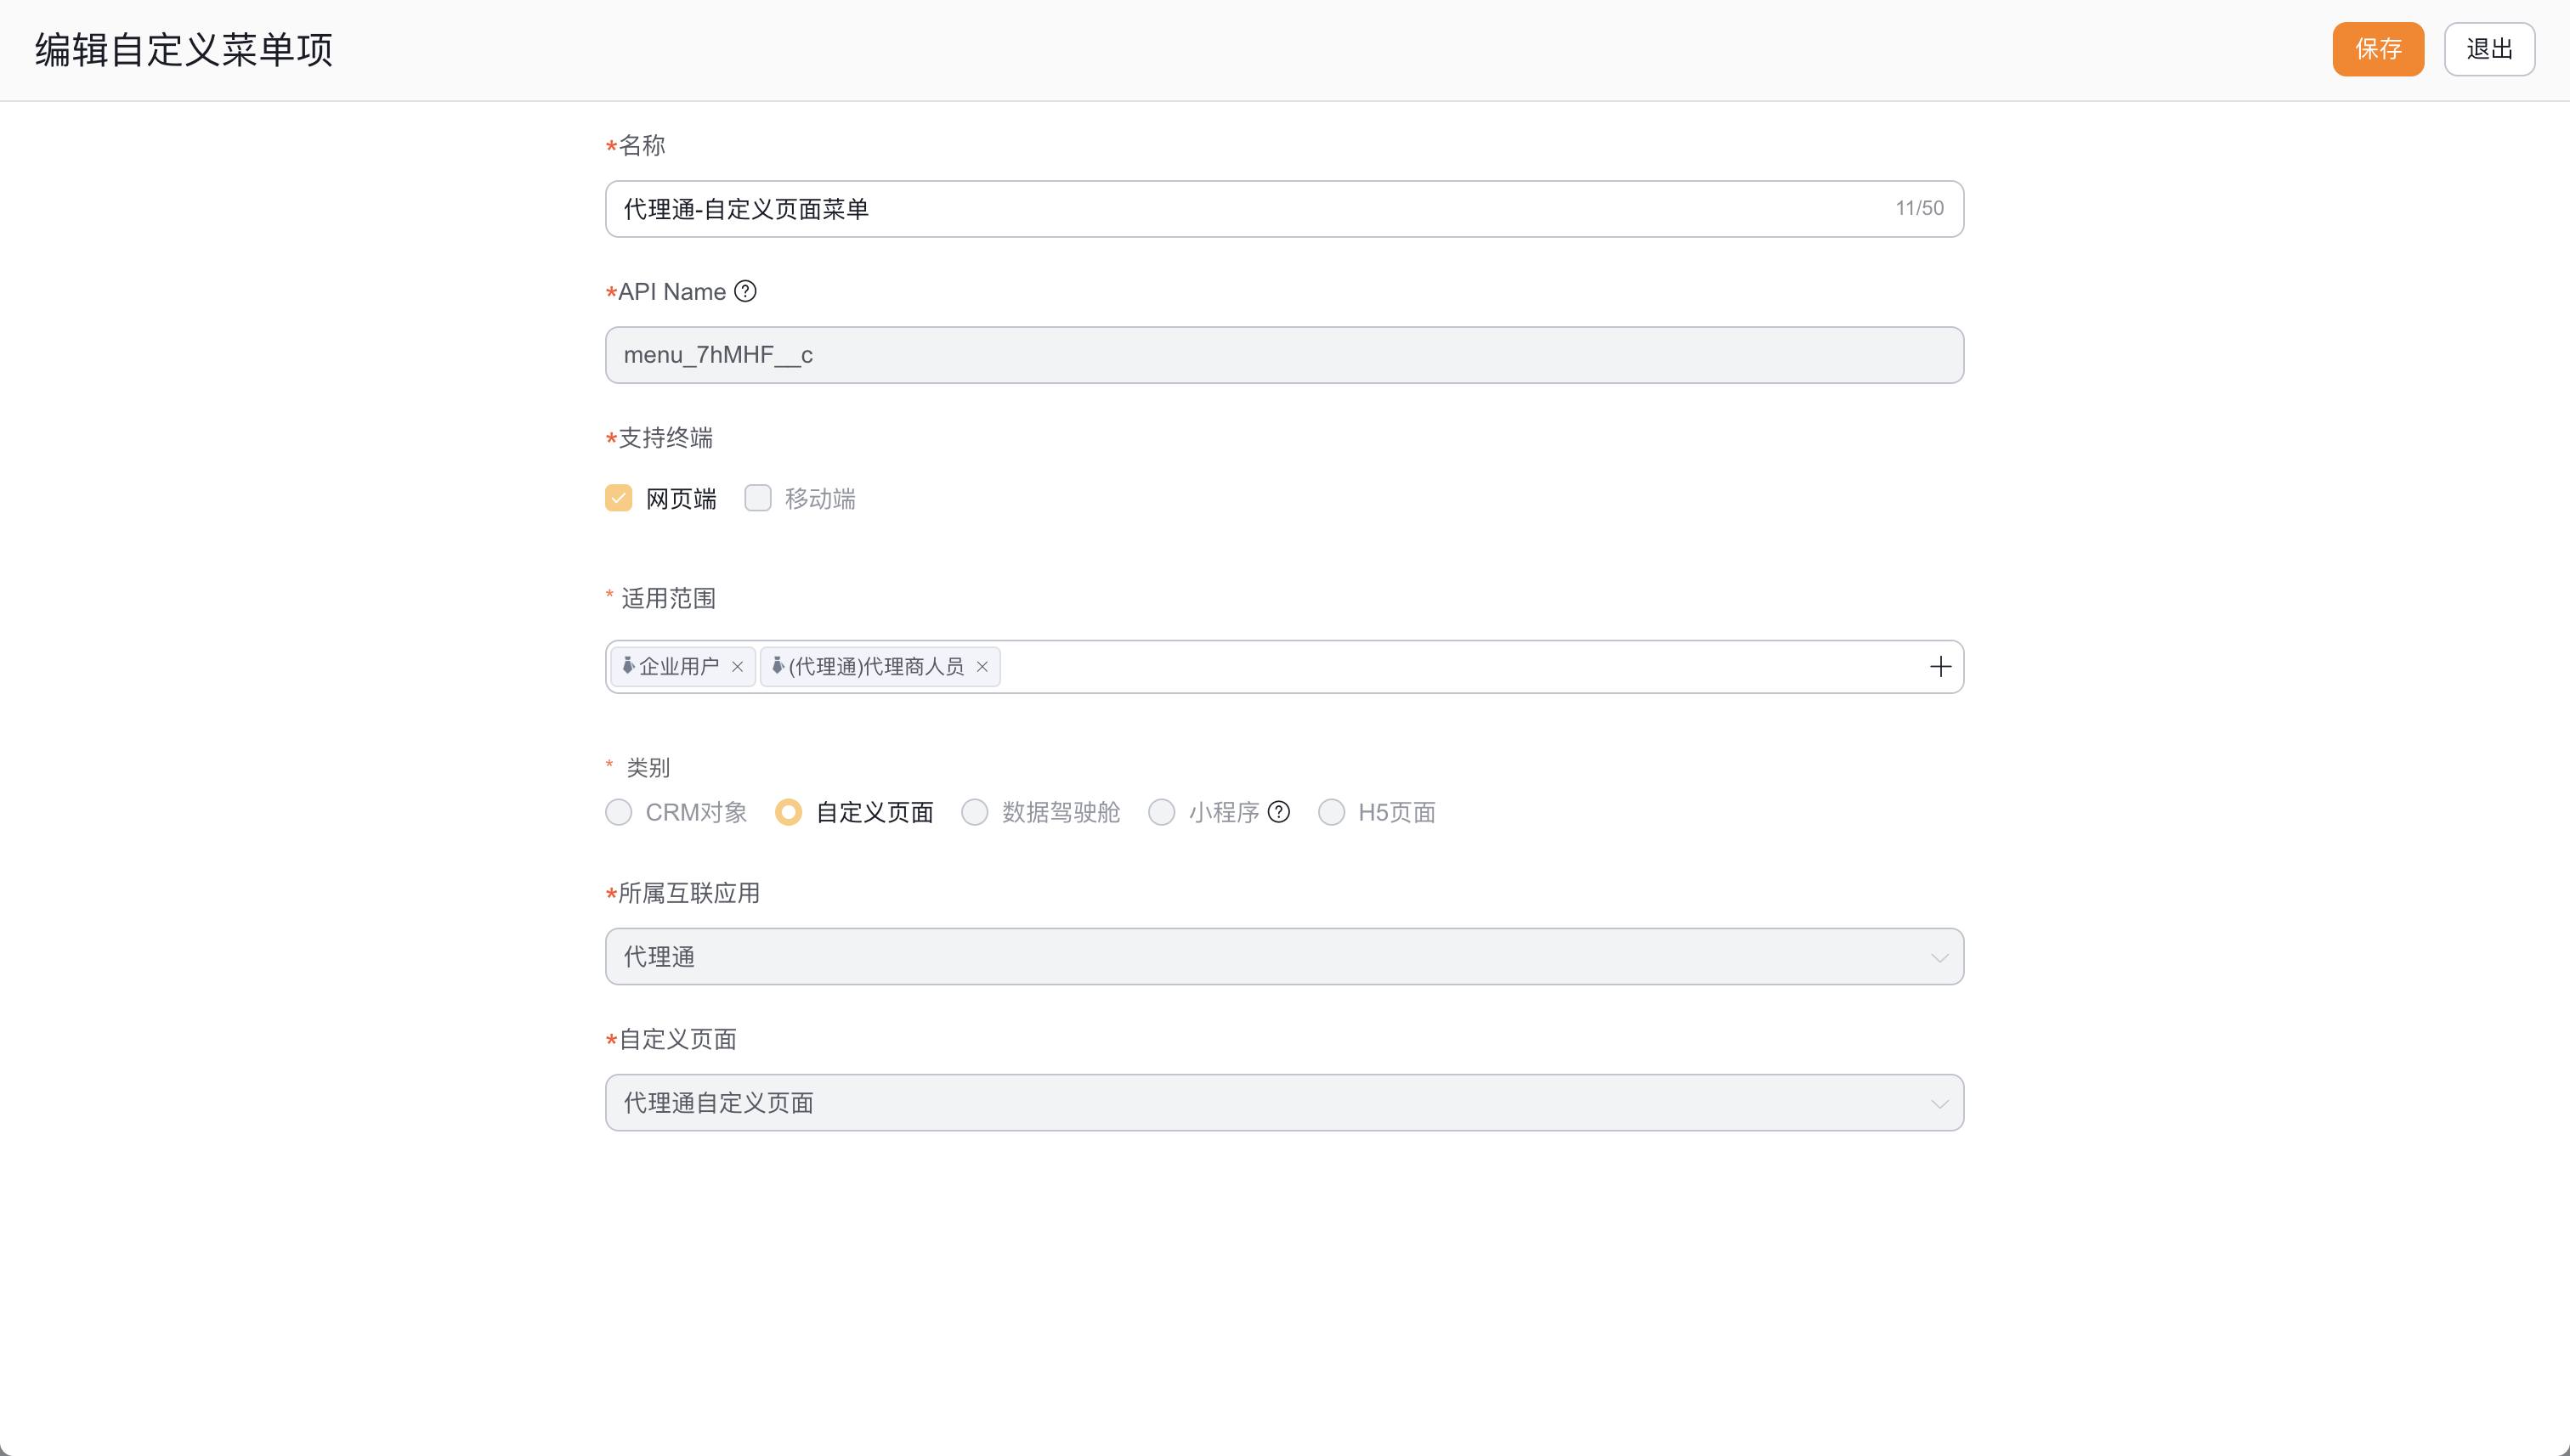Click the 退出 button
This screenshot has height=1456, width=2570.
click(2489, 49)
